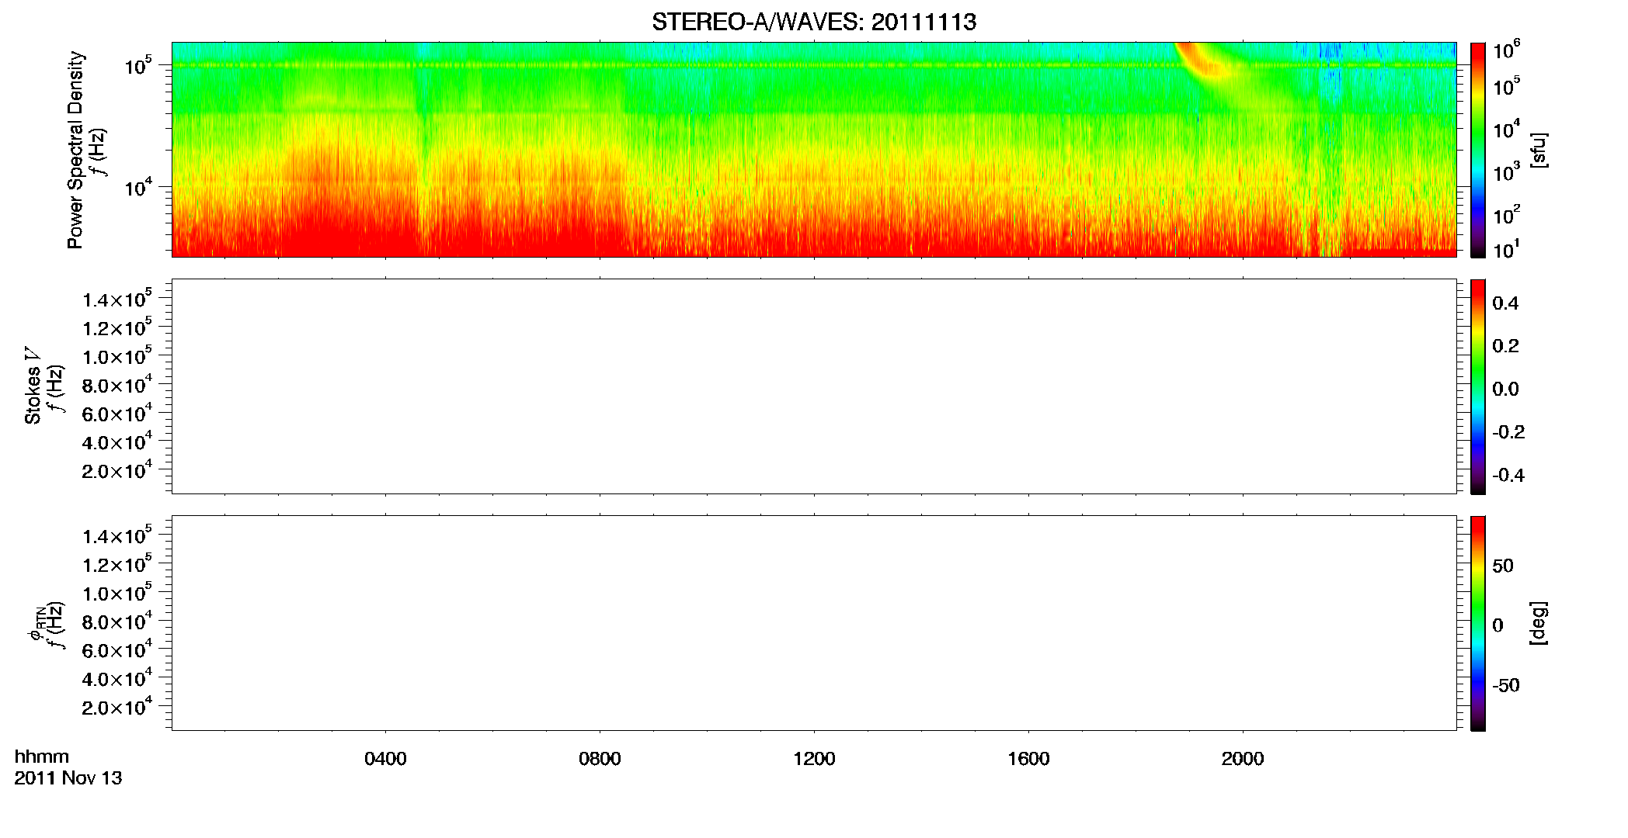Click the 1600 time axis label
The width and height of the screenshot is (1628, 838).
click(x=1028, y=759)
